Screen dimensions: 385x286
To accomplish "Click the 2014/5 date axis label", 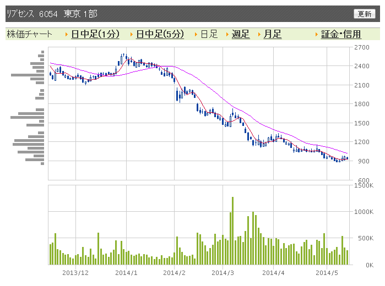I will coord(327,273).
